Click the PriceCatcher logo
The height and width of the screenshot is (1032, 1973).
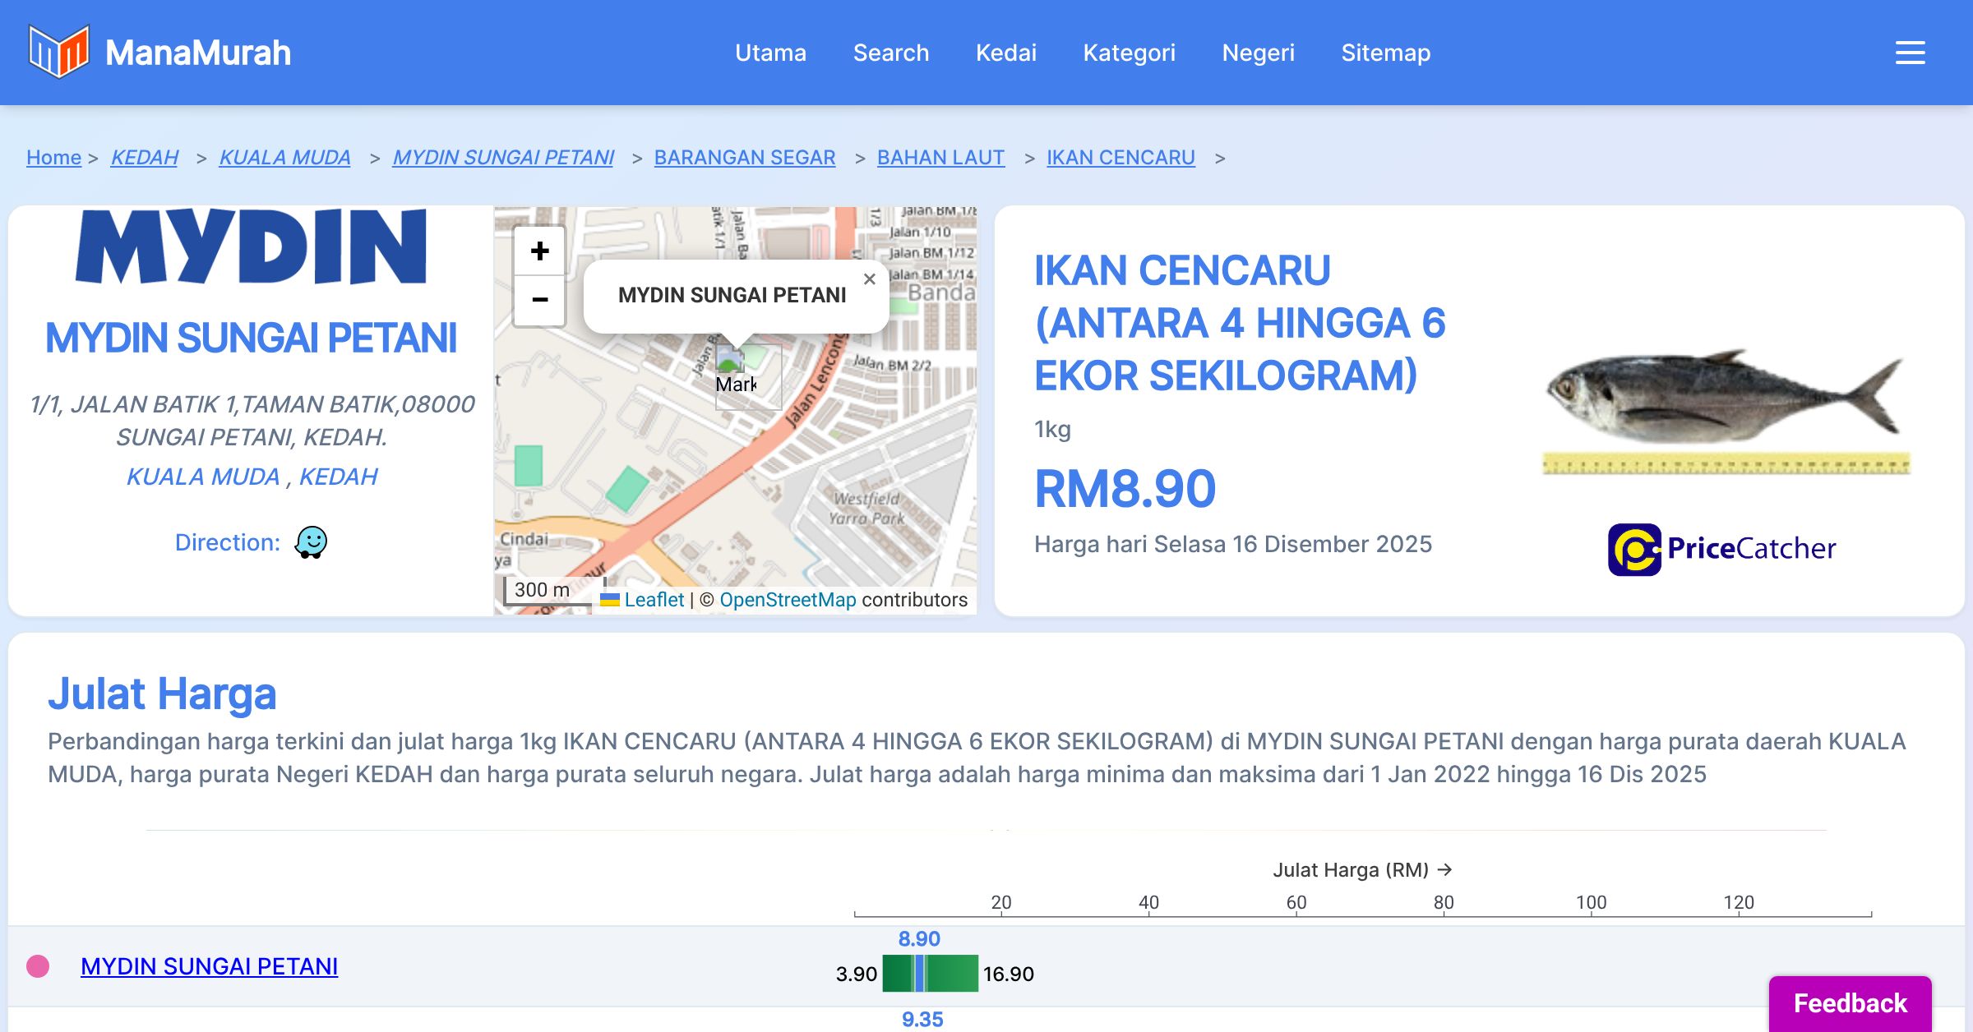click(1721, 549)
